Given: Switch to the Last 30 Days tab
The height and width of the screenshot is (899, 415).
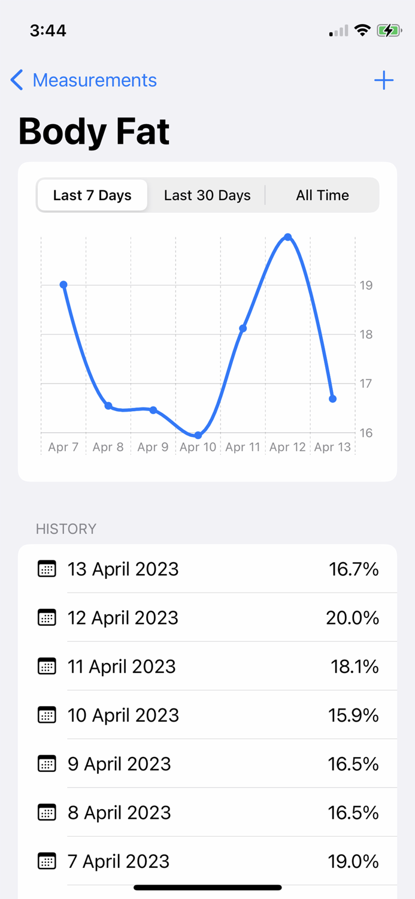Looking at the screenshot, I should coord(207,195).
